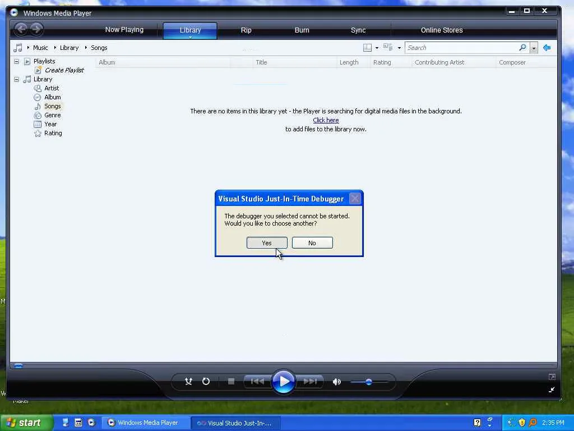Select Rating in the library tree
Viewport: 574px width, 431px height.
coord(53,133)
